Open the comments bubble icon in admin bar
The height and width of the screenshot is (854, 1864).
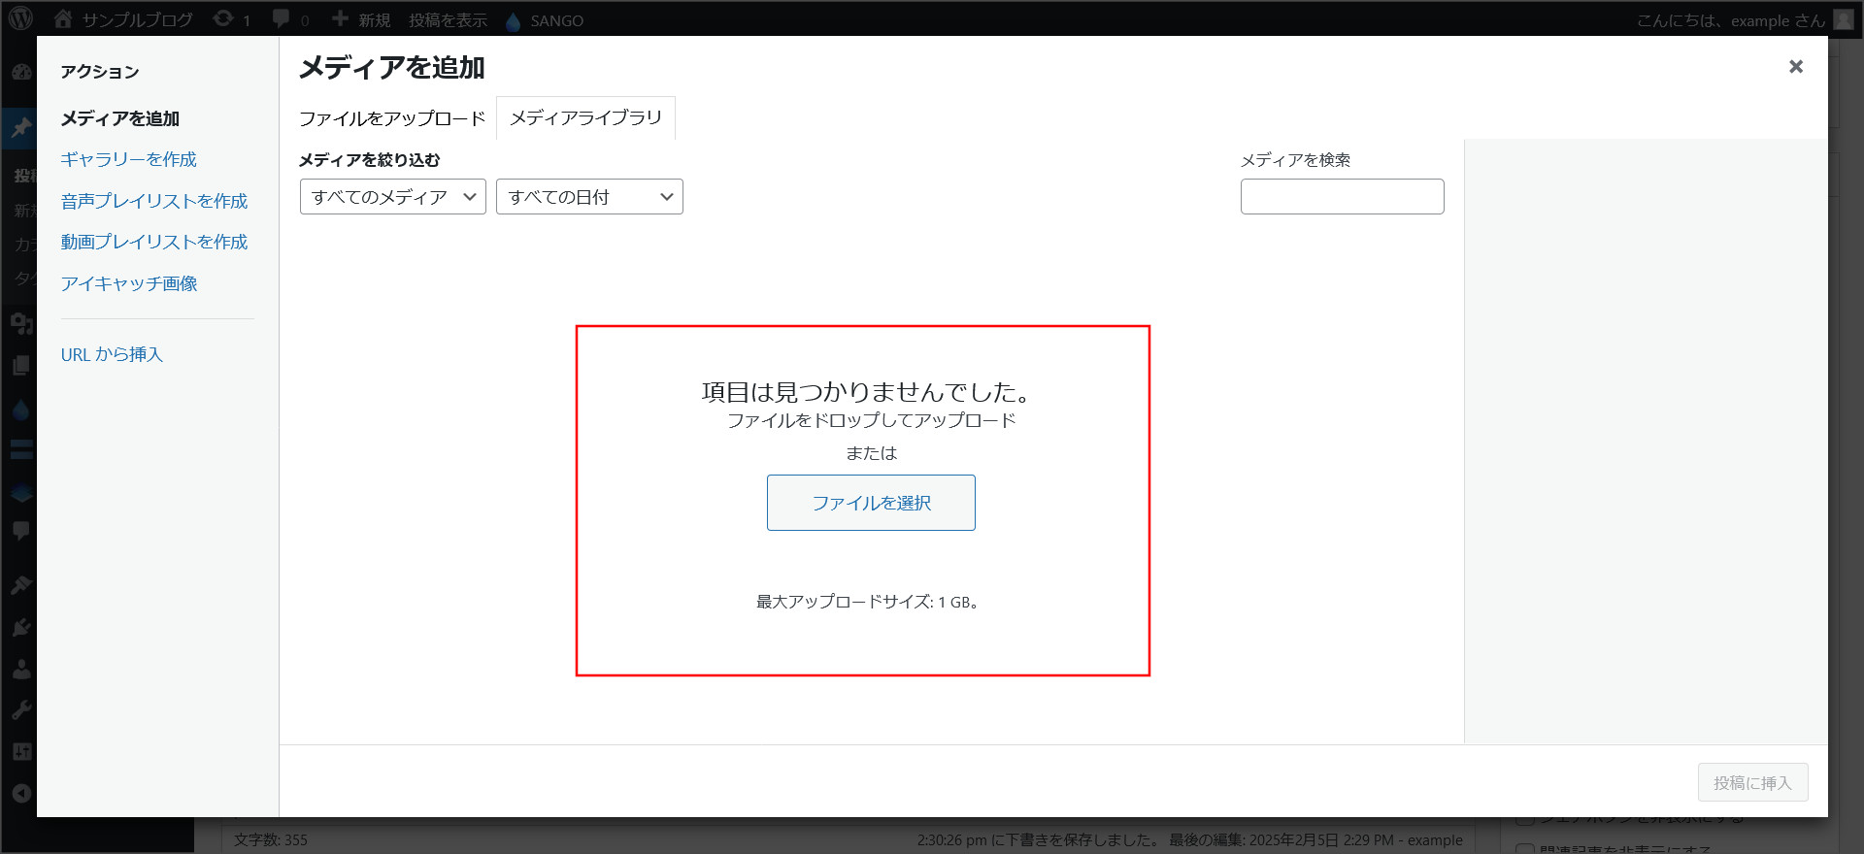pos(282,18)
